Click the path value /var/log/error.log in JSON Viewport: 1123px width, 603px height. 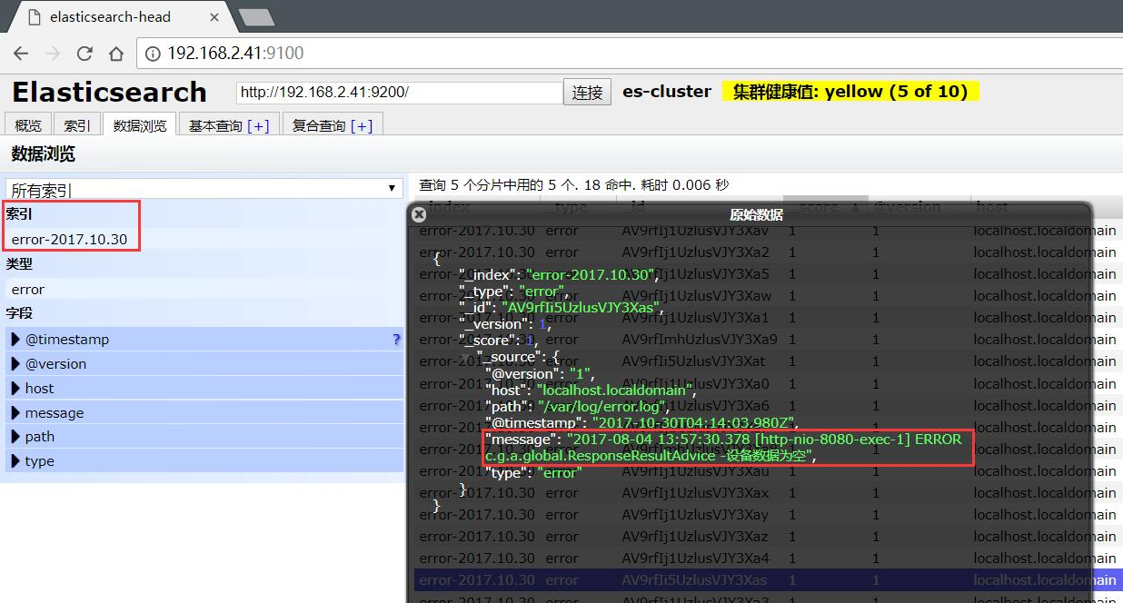tap(604, 407)
